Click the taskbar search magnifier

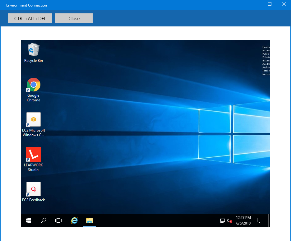[44, 220]
